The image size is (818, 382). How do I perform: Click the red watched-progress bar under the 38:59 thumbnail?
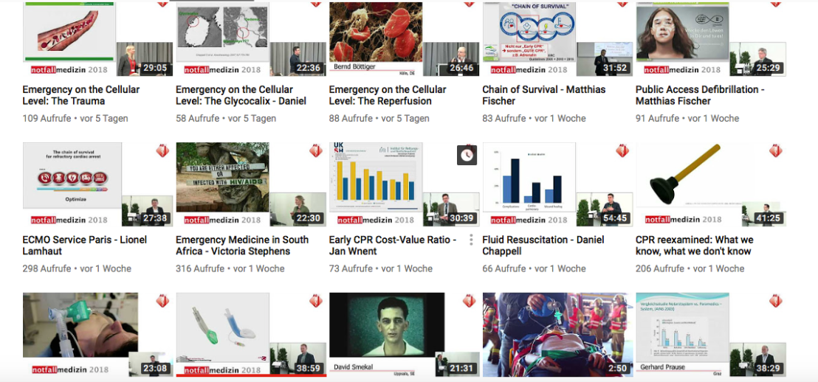point(251,375)
